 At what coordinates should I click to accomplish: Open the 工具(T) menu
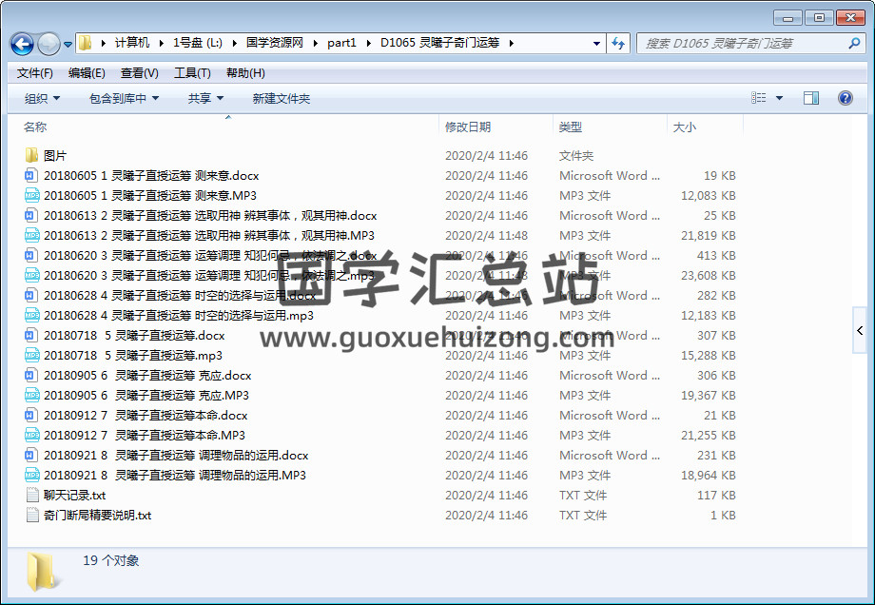191,73
